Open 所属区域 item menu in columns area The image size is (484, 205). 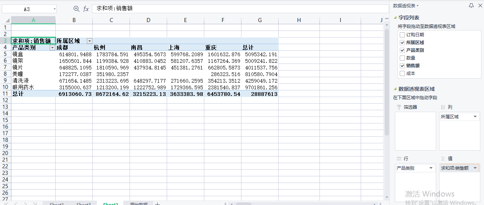pyautogui.click(x=475, y=117)
